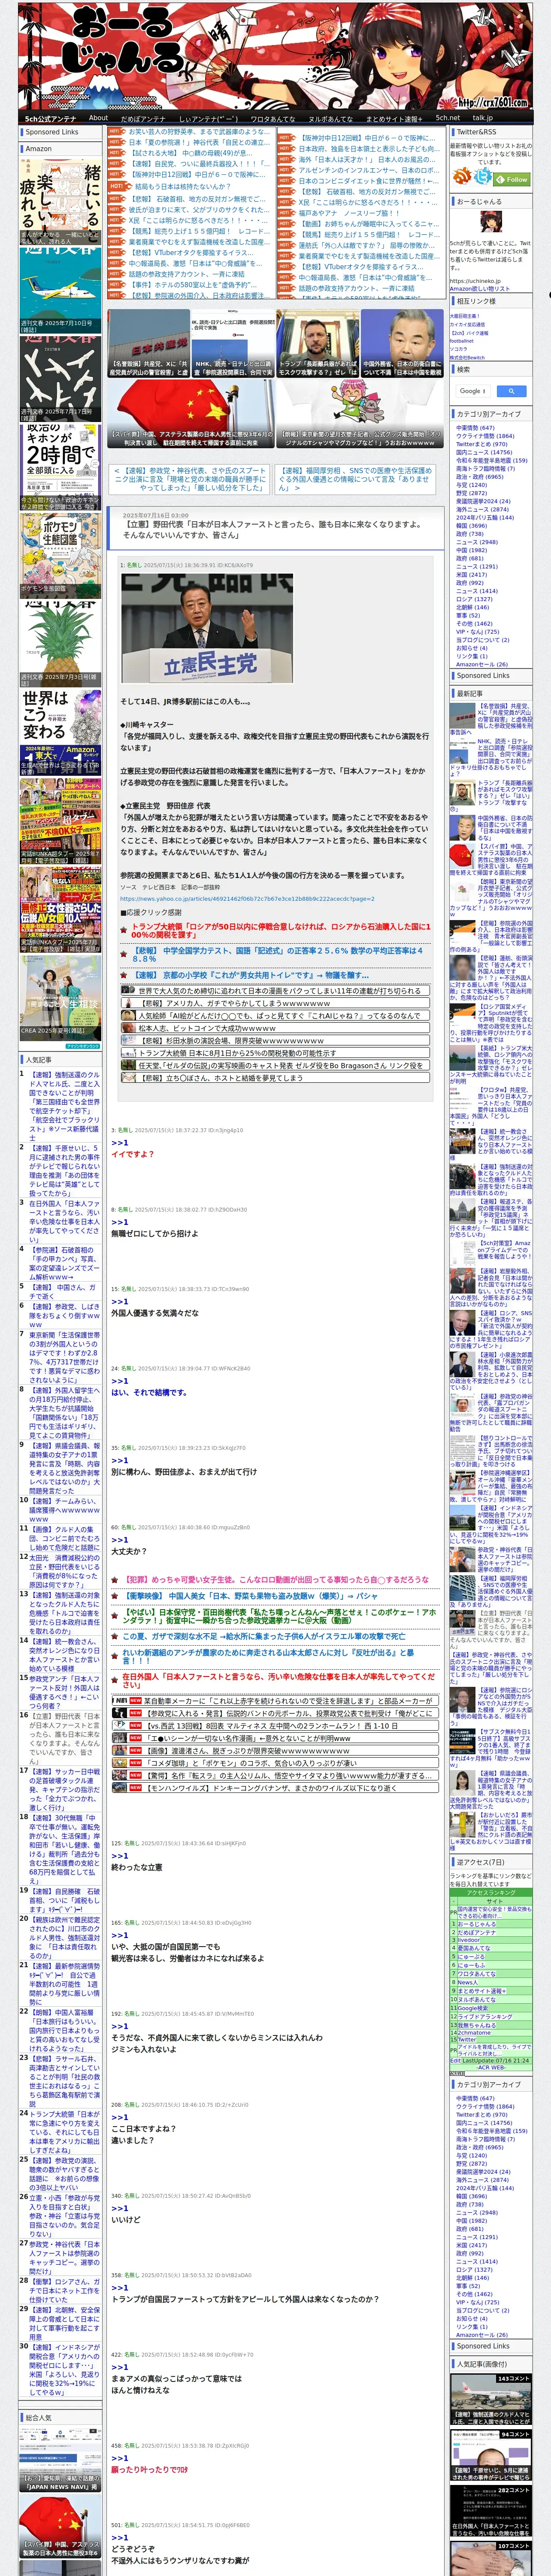This screenshot has width=551, height=2576.
Task: Open rank 3 livedoor in 逆アクセス ranking
Action: pos(470,1941)
